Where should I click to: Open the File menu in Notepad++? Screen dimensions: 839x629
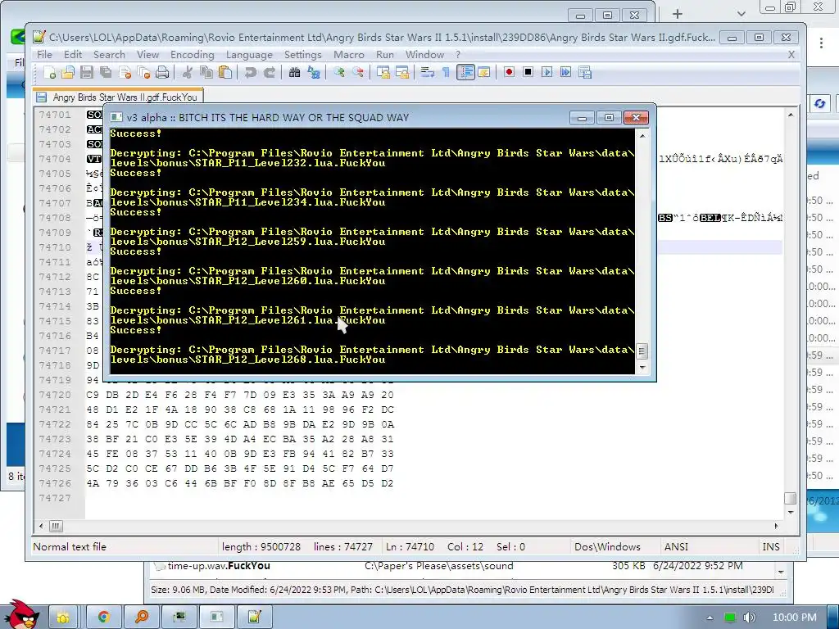pos(44,55)
